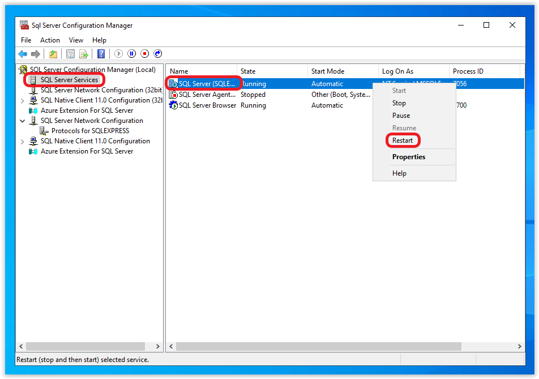The width and height of the screenshot is (539, 379).
Task: Select the bottom Azure Extension For SQL Server node
Action: click(87, 151)
